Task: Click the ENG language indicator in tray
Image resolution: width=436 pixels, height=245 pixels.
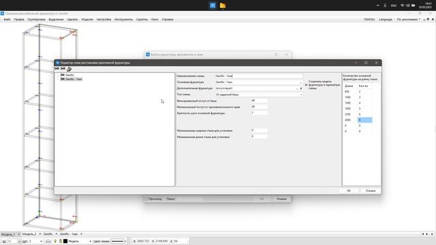Action: pyautogui.click(x=394, y=5)
